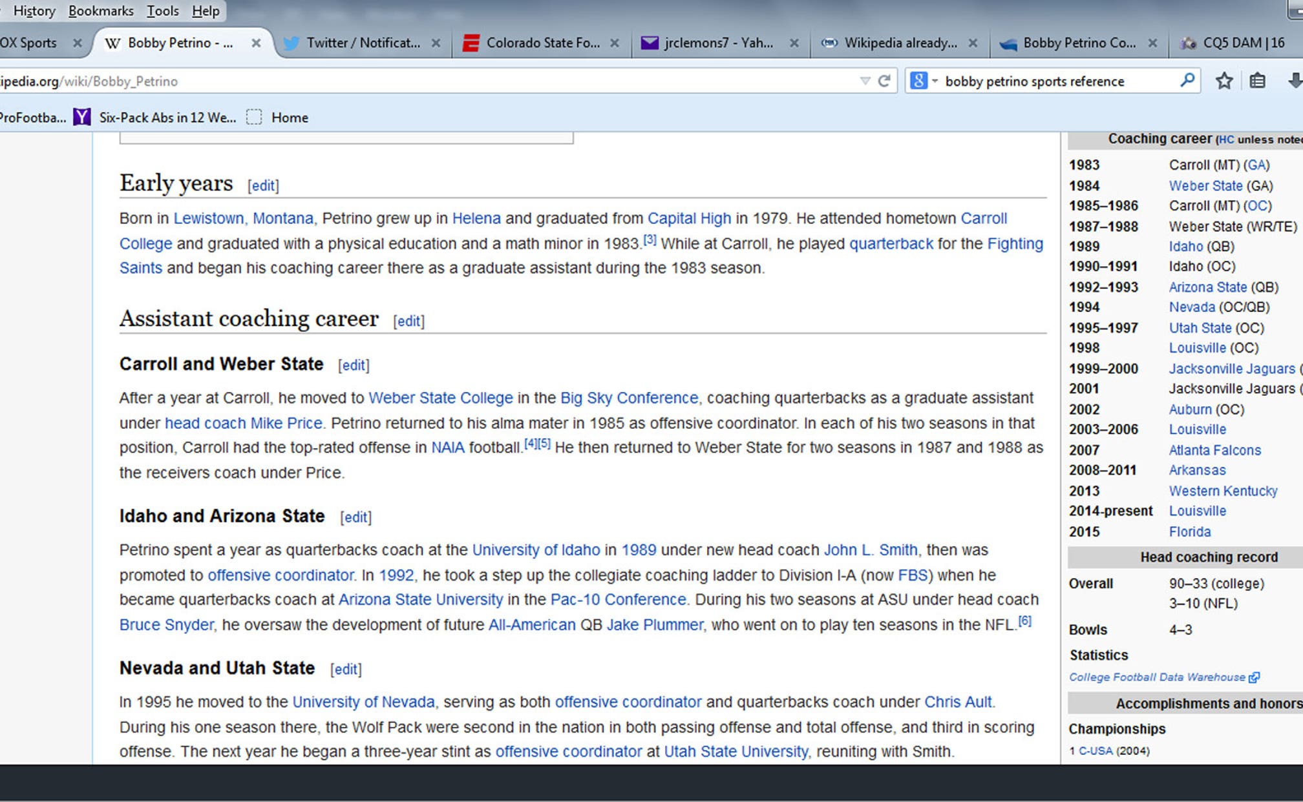Image resolution: width=1303 pixels, height=802 pixels.
Task: Open the ProFootball bookmark
Action: 33,118
